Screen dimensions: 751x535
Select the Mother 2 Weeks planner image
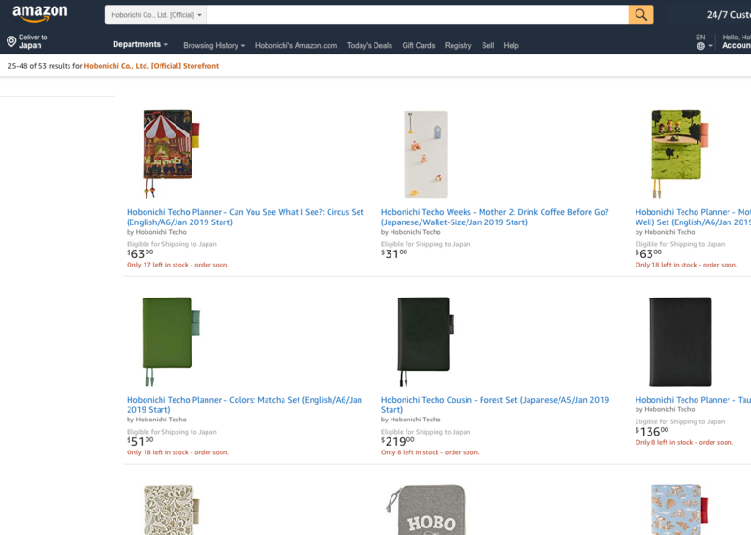point(425,154)
